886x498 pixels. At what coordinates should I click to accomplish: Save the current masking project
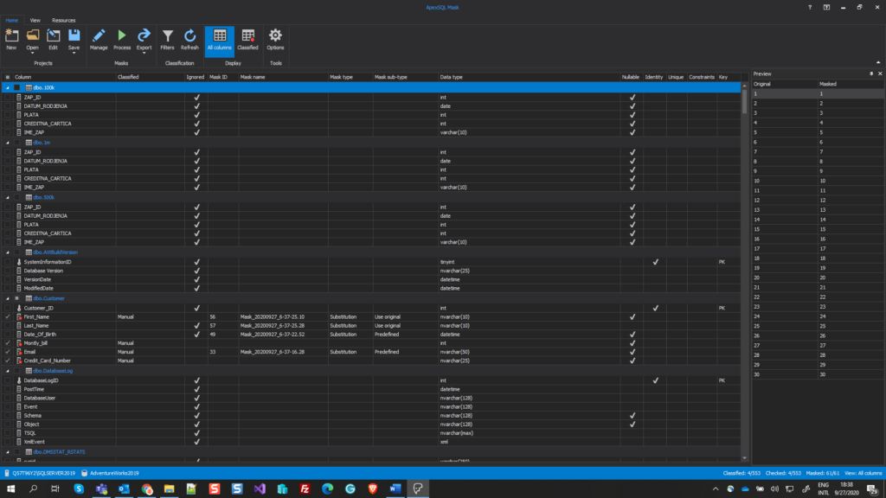[74, 41]
